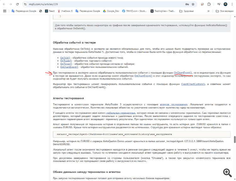The height and width of the screenshot is (181, 236).
Task: Open the media control playlist icon
Action: tap(219, 4)
